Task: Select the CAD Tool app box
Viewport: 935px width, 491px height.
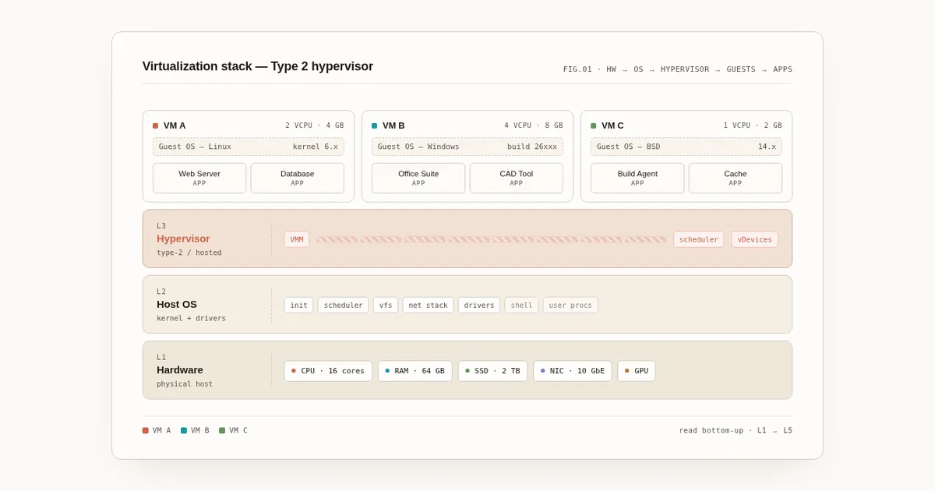Action: [516, 178]
